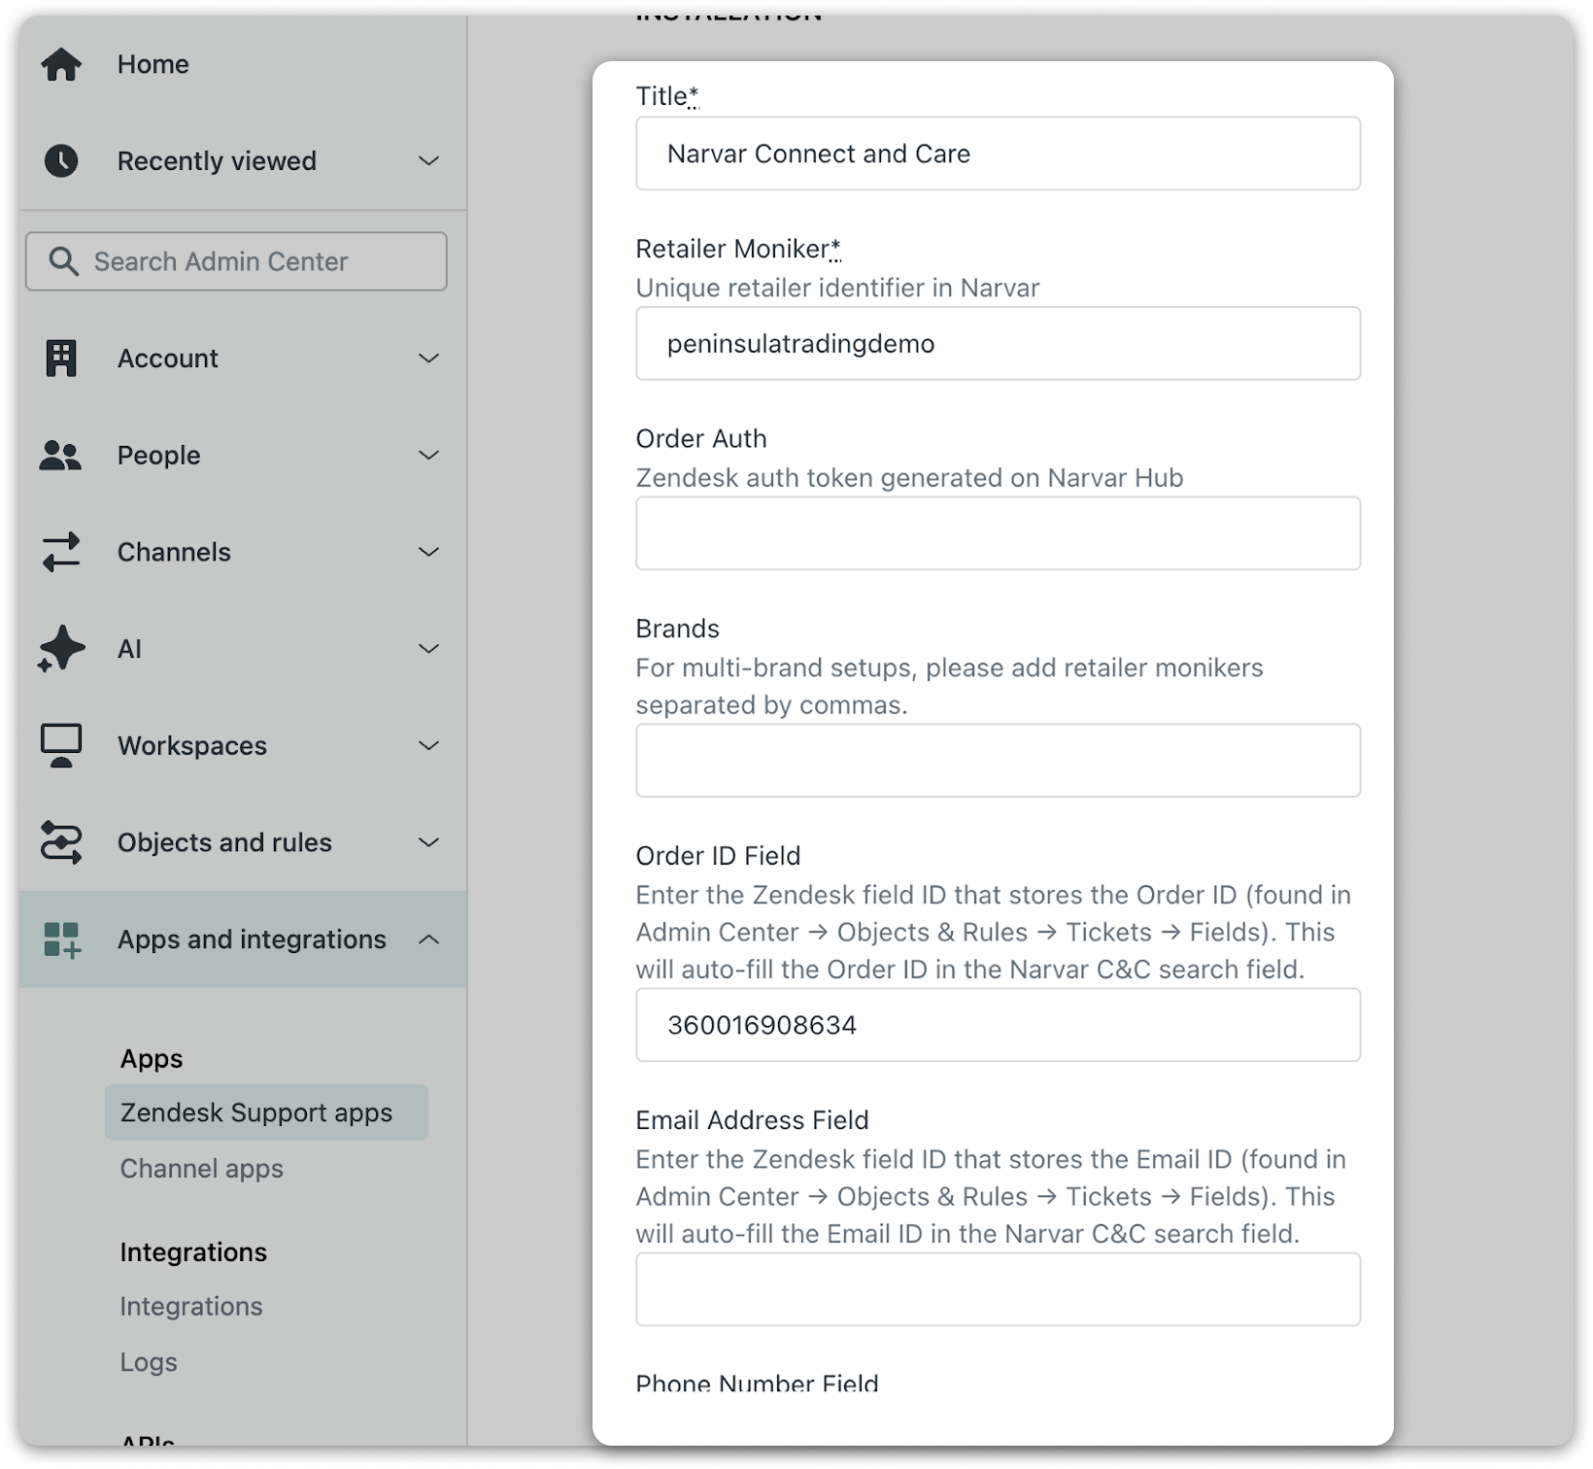Viewport: 1593px width, 1469px height.
Task: Click the 'Title' label
Action: point(667,96)
